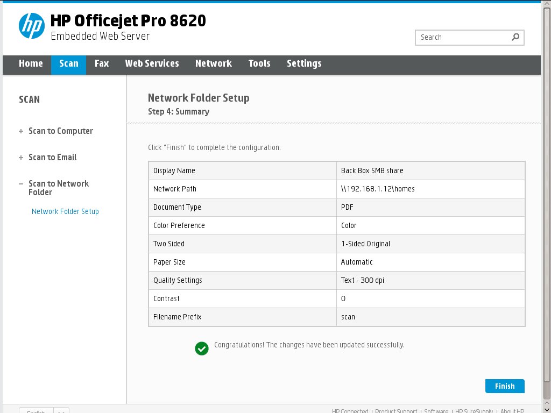551x413 pixels.
Task: Click the 'Document Type' row label
Action: point(177,207)
